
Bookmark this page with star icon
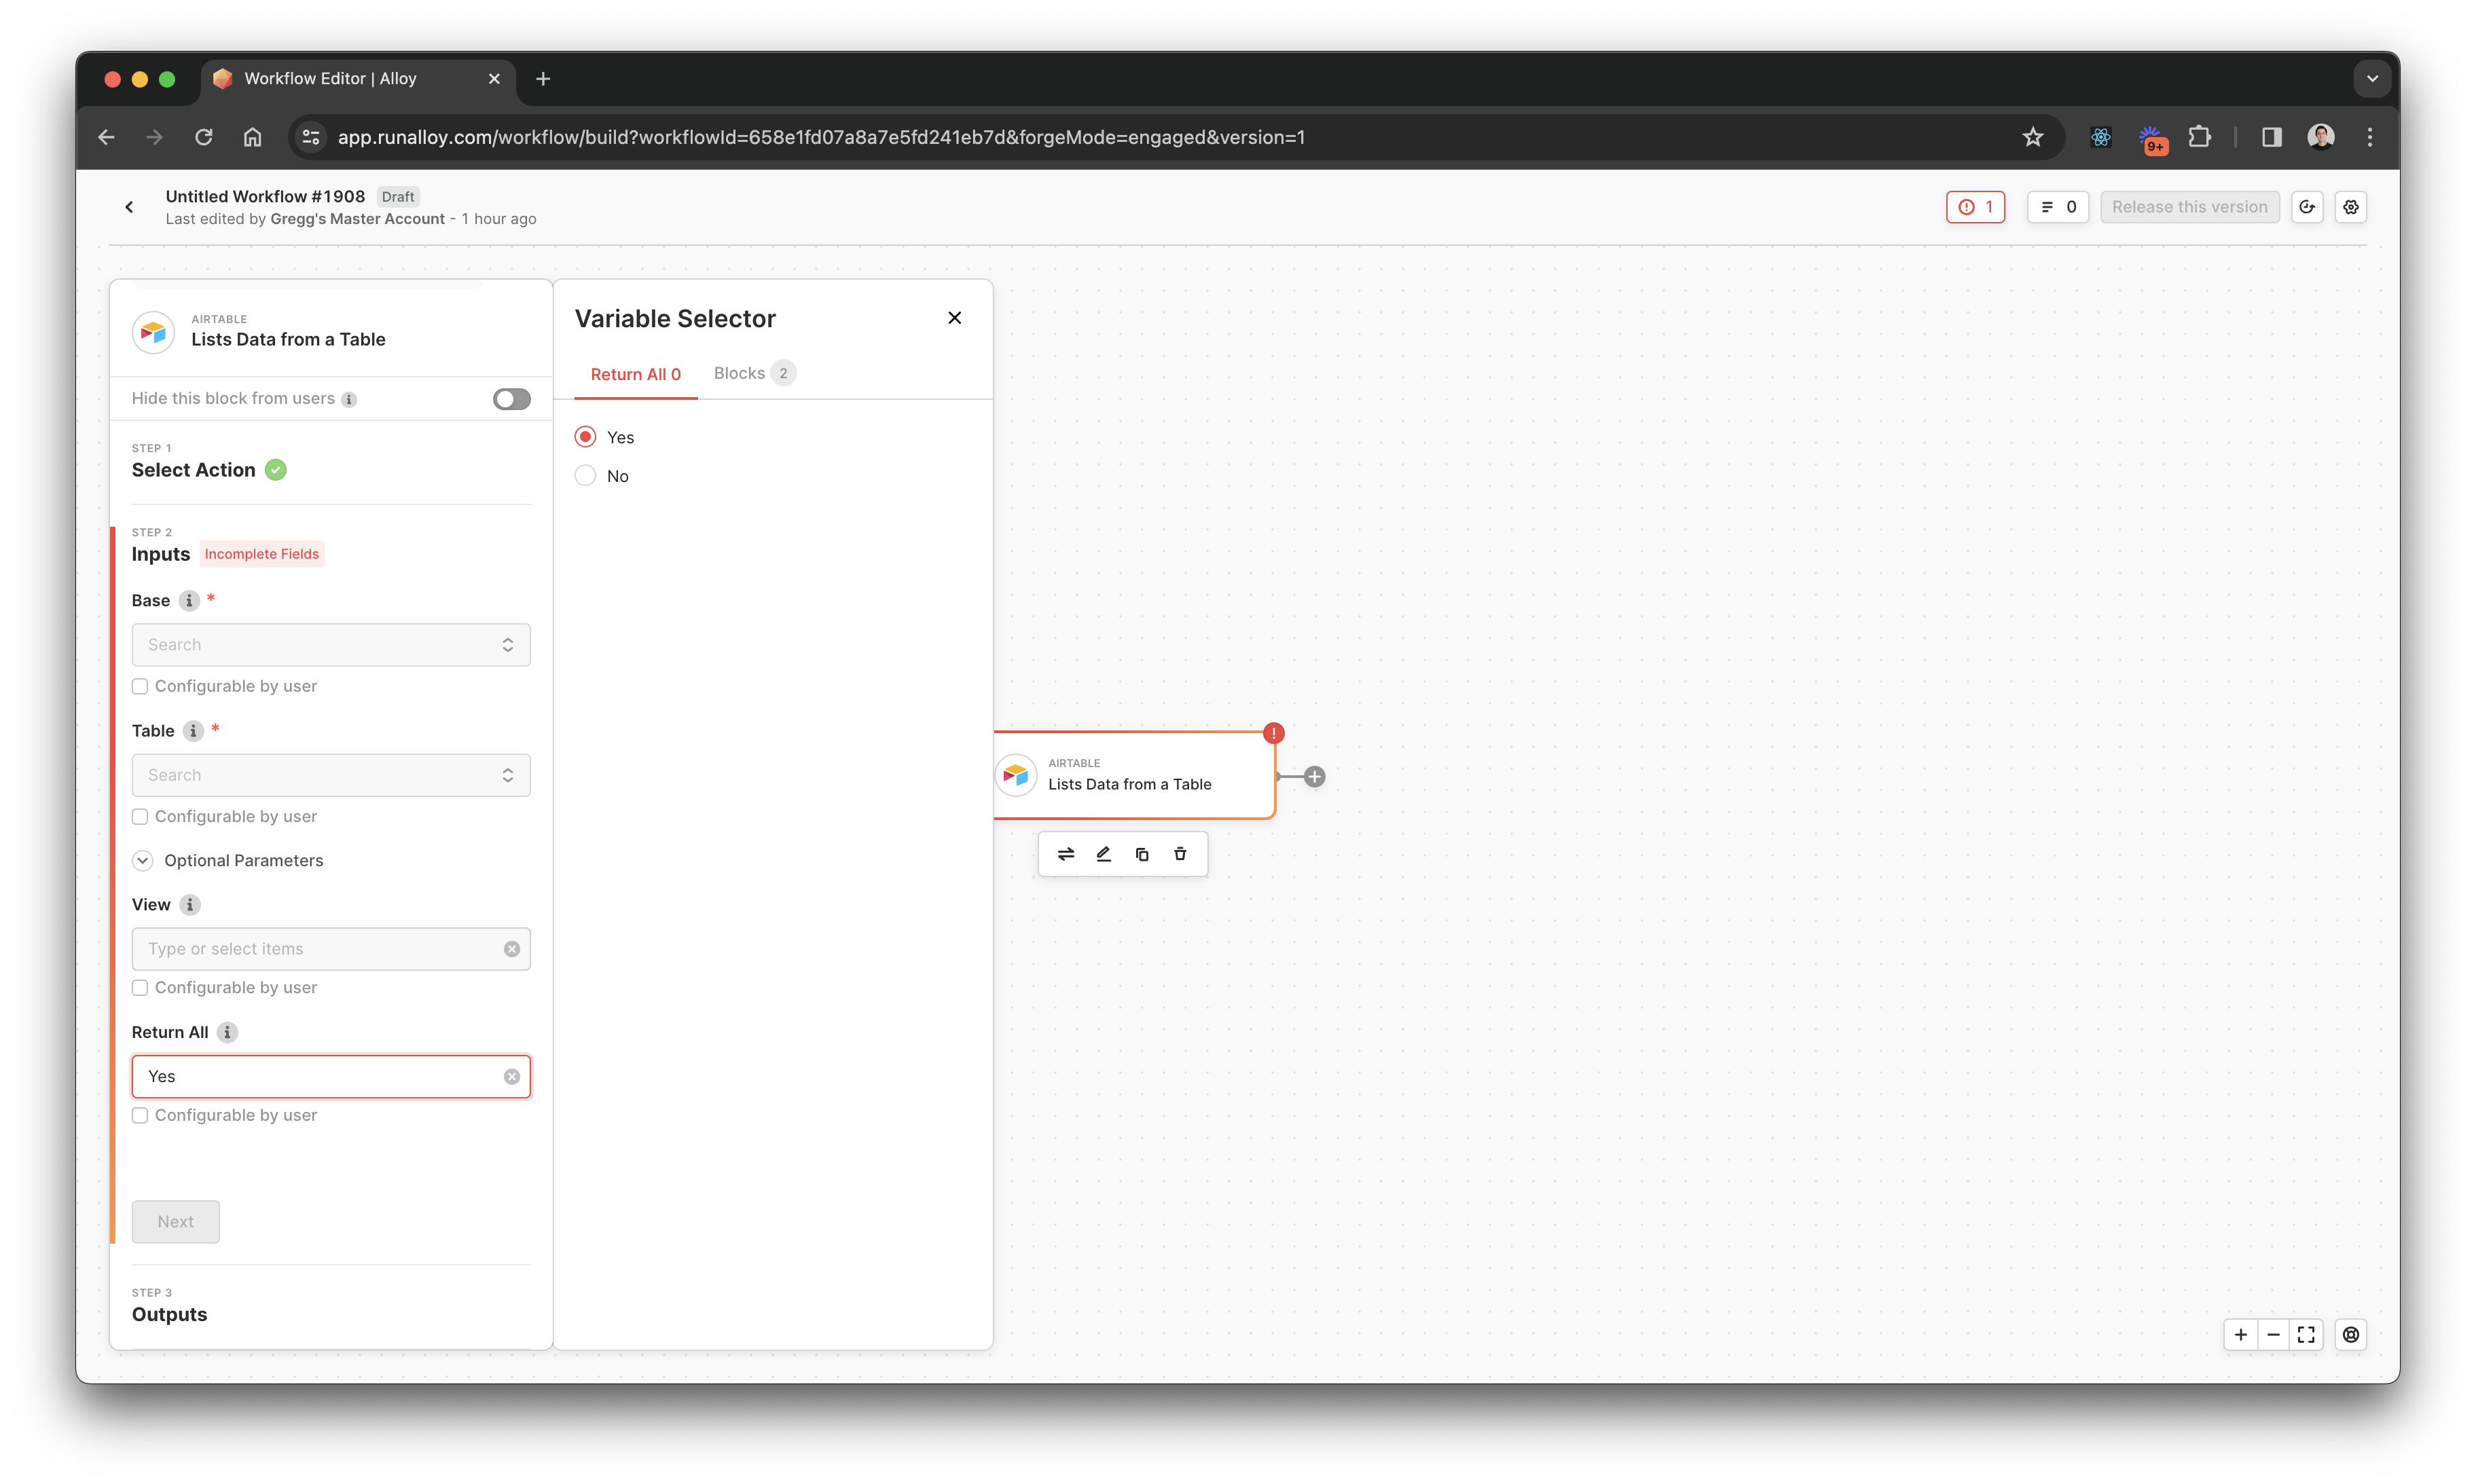click(2032, 137)
